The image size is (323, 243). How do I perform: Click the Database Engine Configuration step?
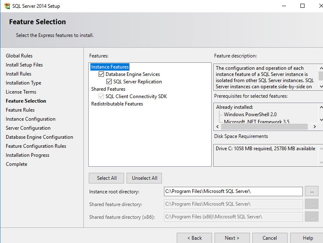(x=39, y=137)
